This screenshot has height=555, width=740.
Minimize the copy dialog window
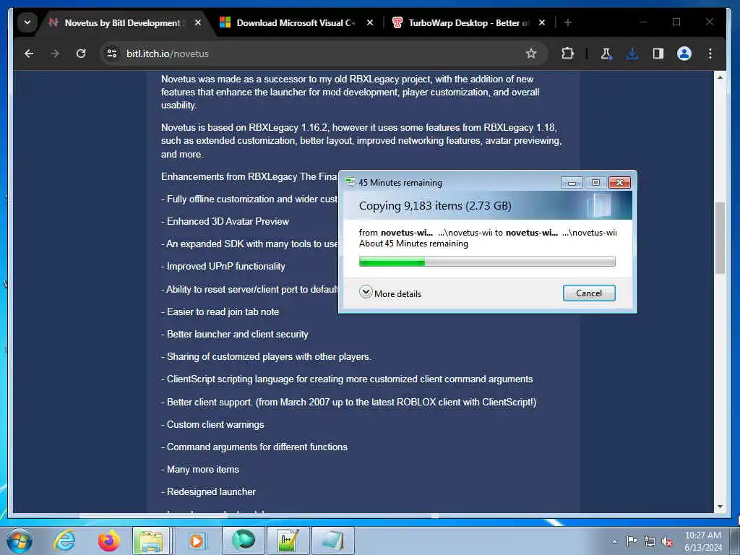click(x=572, y=182)
